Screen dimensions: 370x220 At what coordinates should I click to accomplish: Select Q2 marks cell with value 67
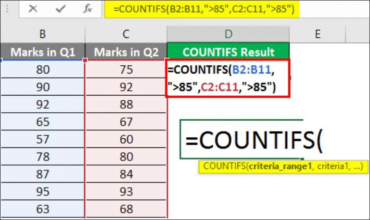[x=126, y=122]
